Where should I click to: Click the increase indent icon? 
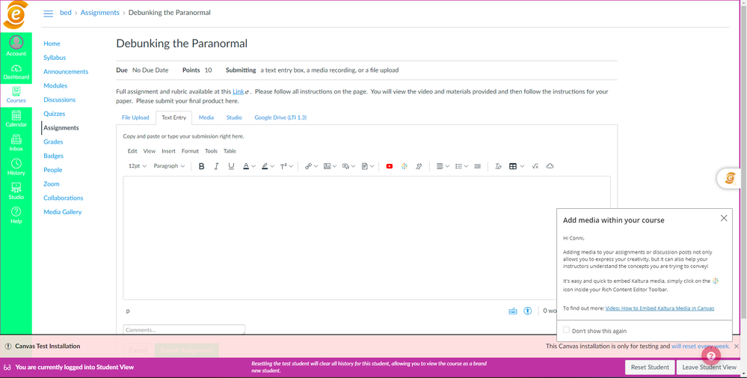point(477,166)
